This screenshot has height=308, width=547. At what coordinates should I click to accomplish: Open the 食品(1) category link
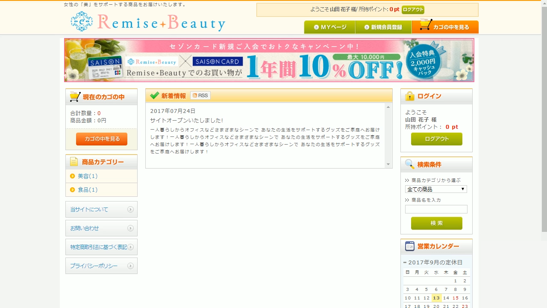click(x=88, y=190)
